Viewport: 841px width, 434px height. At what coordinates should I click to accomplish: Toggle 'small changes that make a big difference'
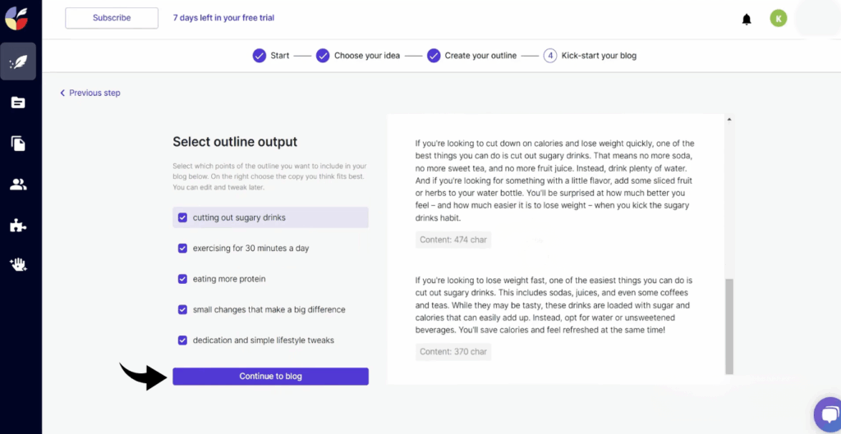coord(182,310)
